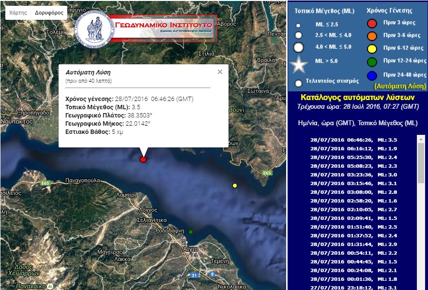The image size is (428, 290).
Task: Switch to the Δορυφόρος tab
Action: 50,12
